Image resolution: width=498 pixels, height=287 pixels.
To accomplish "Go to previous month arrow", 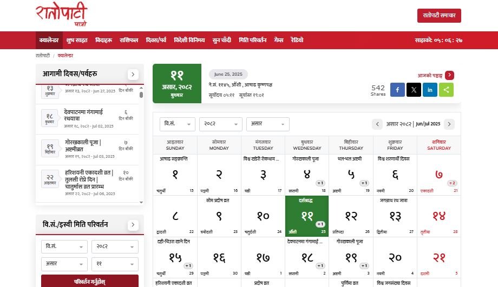I will (377, 124).
